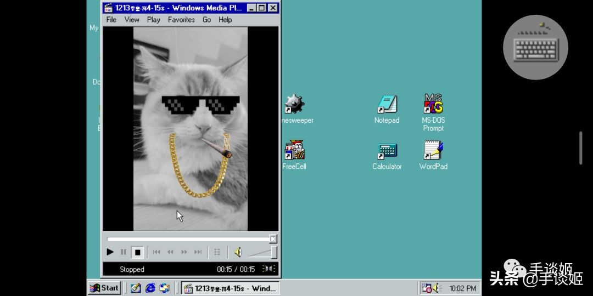Launch Internet Explorer from Quick Launch
Screen dimensions: 593x296
[150, 288]
